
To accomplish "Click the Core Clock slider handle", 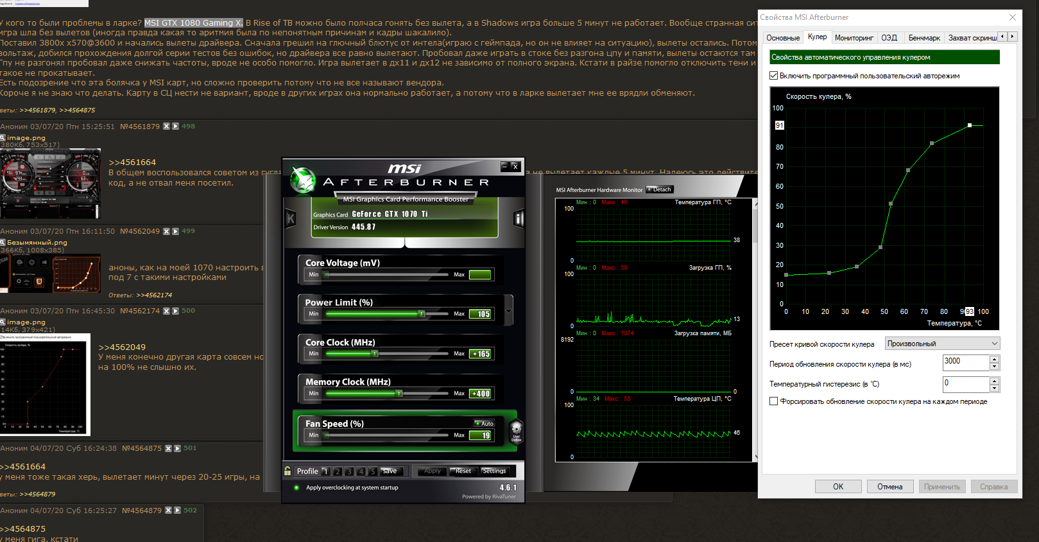I will [x=375, y=353].
